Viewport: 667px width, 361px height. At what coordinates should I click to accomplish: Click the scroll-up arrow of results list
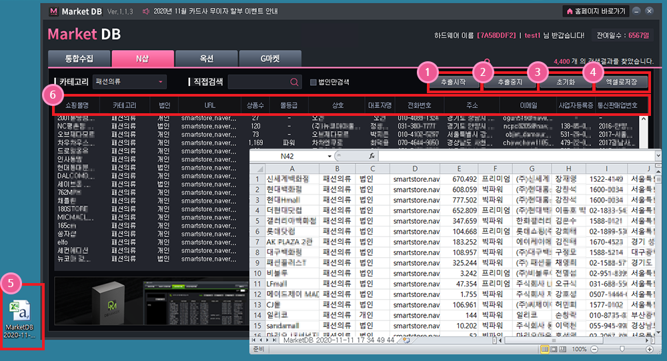[644, 119]
